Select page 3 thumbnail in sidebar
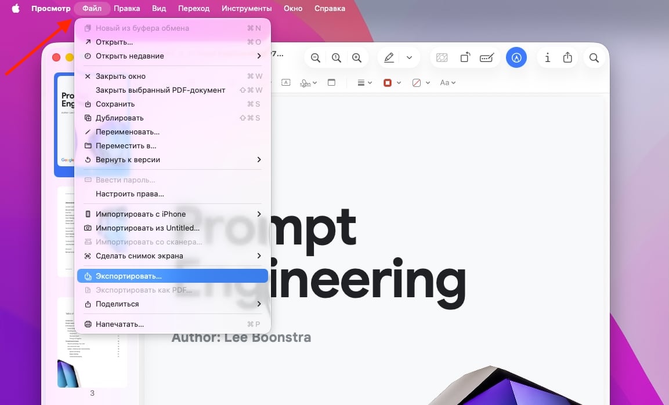The image size is (669, 405). pyautogui.click(x=92, y=342)
